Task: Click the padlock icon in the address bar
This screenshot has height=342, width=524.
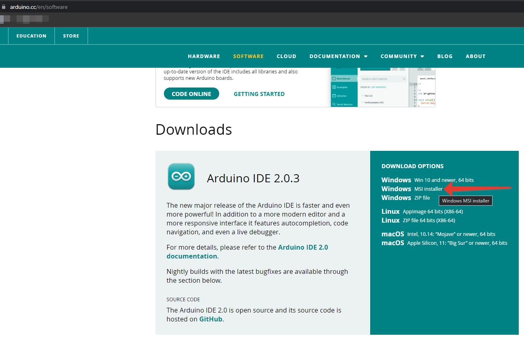Action: 4,7
